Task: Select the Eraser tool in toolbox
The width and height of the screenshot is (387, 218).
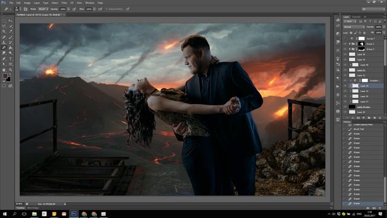Action: [4, 48]
